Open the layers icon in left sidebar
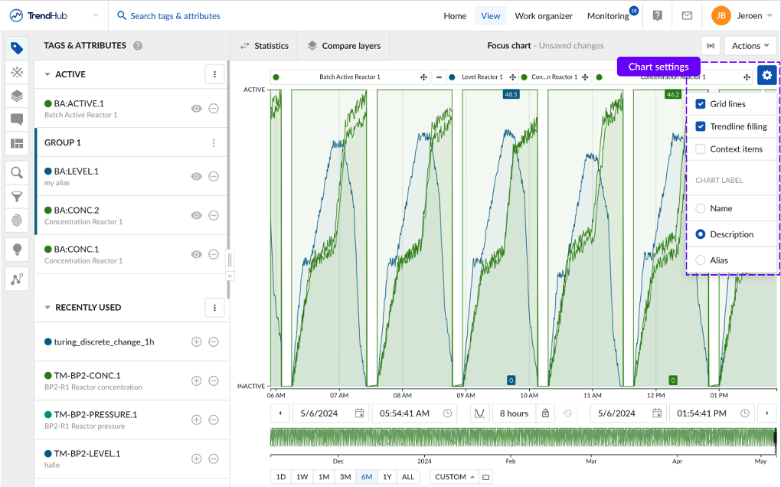Image resolution: width=781 pixels, height=487 pixels. [x=17, y=96]
